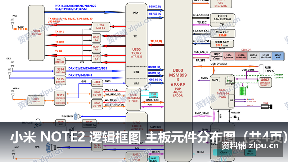Viewport: 288px width, 162px height.
Task: Click the J1504 P_Sensor cell
Action: (229, 57)
